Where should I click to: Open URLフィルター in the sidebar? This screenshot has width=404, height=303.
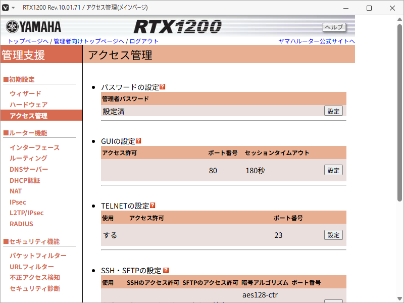click(x=32, y=267)
